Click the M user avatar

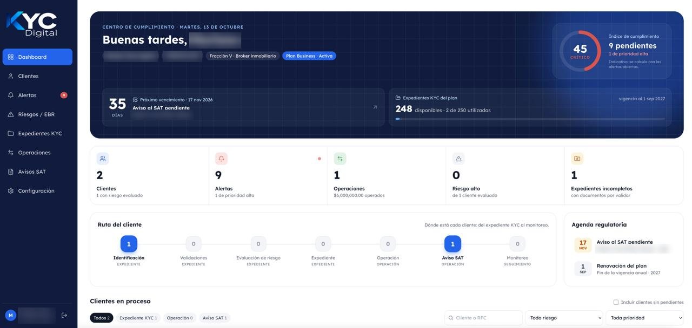[x=10, y=315]
